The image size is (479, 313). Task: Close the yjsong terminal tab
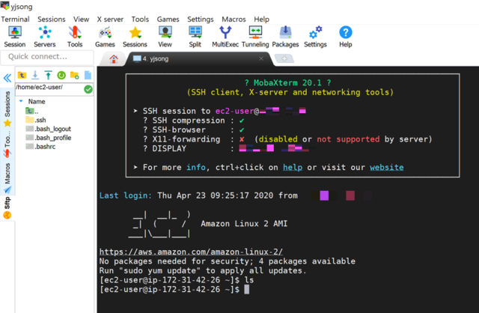pos(261,58)
